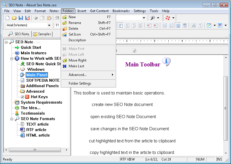Viewport: 231px width, 164px height.
Task: Open Folder Settings menu entry
Action: click(88, 83)
